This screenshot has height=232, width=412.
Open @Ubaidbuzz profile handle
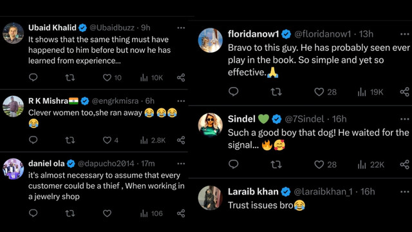(112, 28)
